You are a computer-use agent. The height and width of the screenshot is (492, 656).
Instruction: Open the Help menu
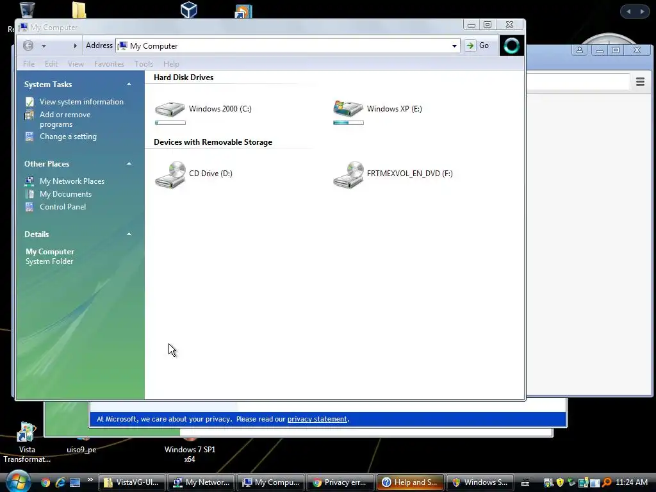(x=171, y=64)
